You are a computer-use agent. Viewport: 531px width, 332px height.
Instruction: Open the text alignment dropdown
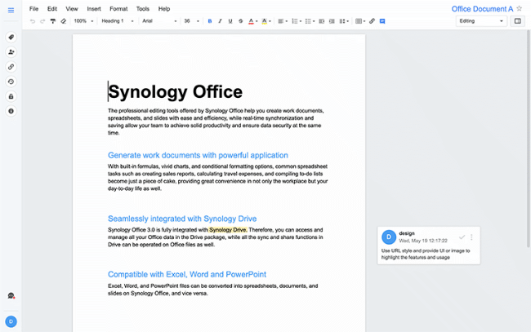tap(283, 21)
